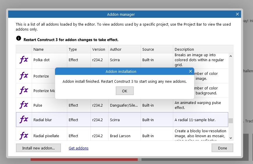Click the Radial blur fx icon
The image size is (253, 164).
tap(24, 120)
